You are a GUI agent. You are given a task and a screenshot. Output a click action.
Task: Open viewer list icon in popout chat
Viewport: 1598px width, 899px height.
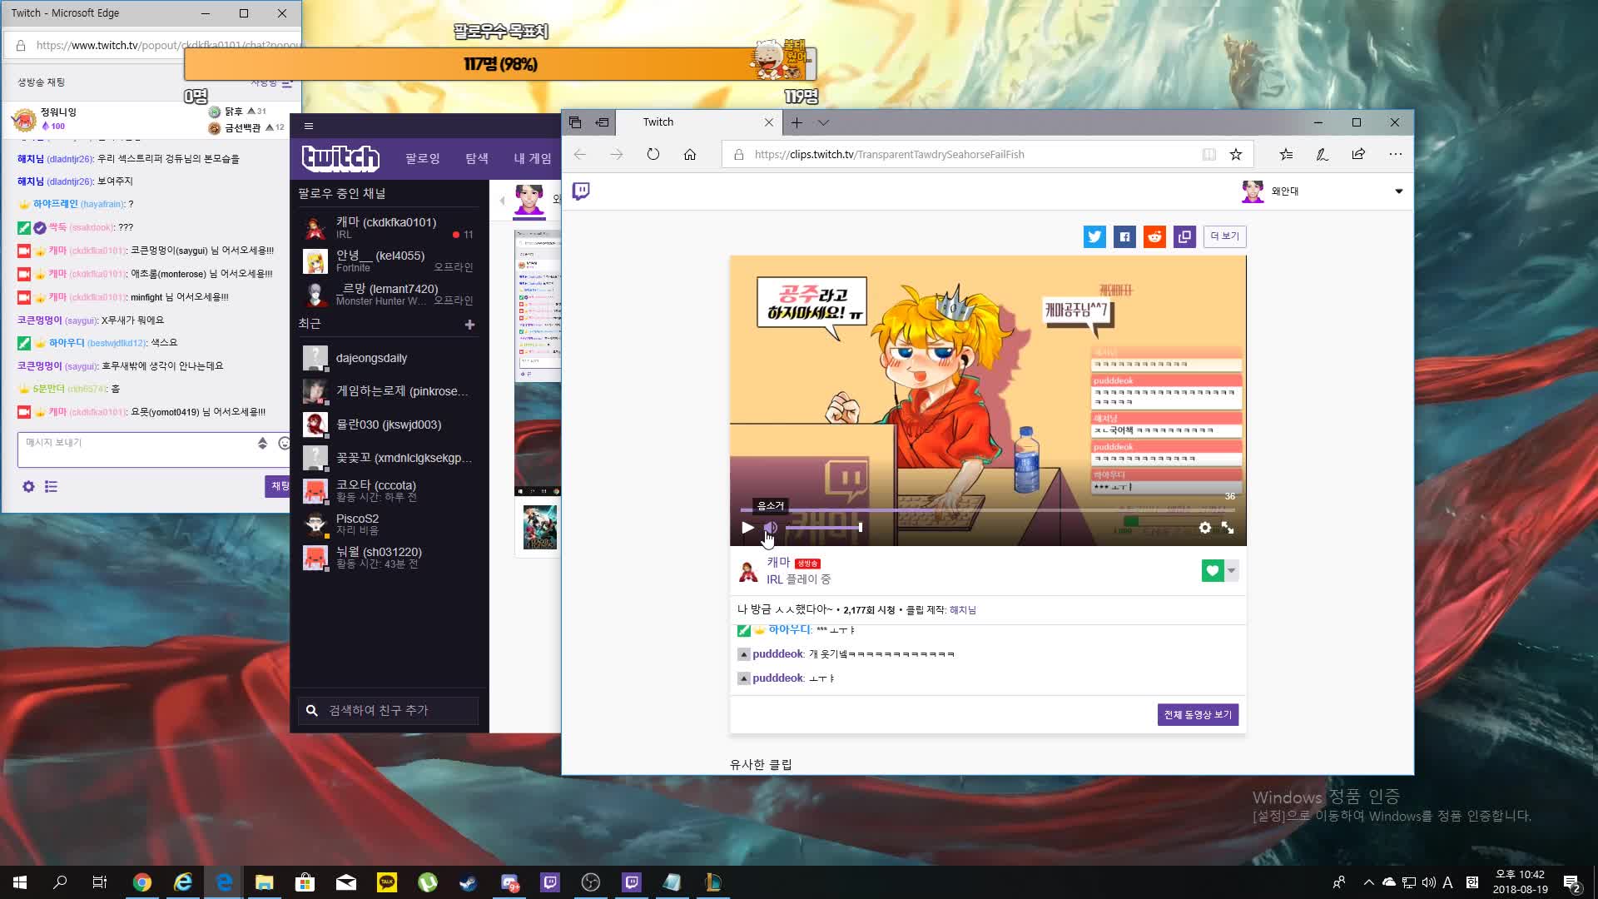tap(51, 487)
